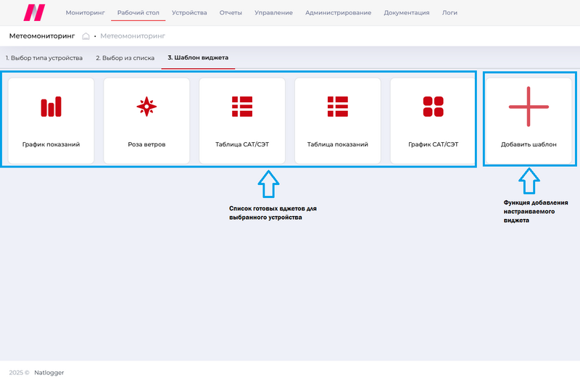Select the bar chart icon for График показаний
The width and height of the screenshot is (580, 383).
[51, 107]
